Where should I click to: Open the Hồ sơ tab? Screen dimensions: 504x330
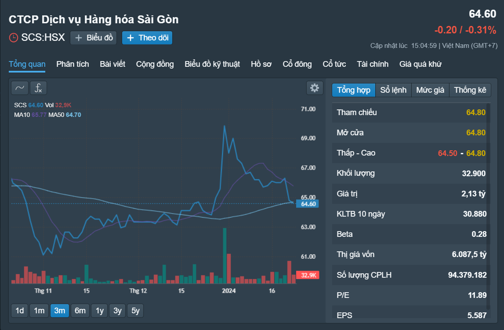[x=261, y=64]
